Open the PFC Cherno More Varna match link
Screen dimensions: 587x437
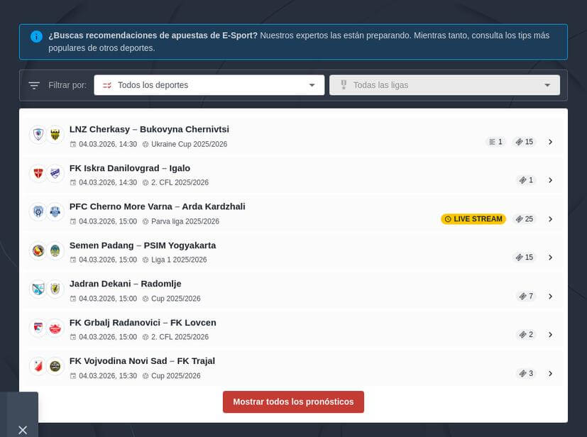(x=157, y=206)
